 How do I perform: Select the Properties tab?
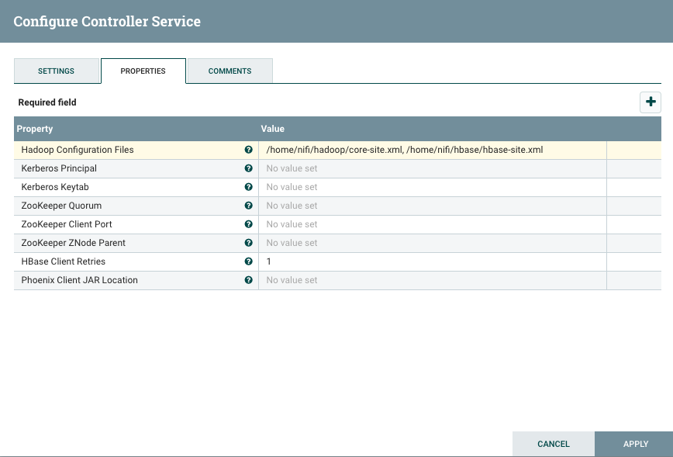pos(143,71)
